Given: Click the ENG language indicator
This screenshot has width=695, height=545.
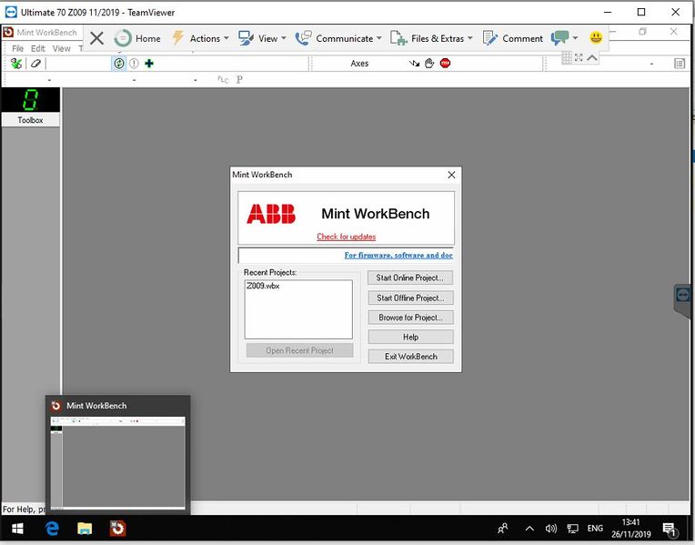Looking at the screenshot, I should point(595,529).
